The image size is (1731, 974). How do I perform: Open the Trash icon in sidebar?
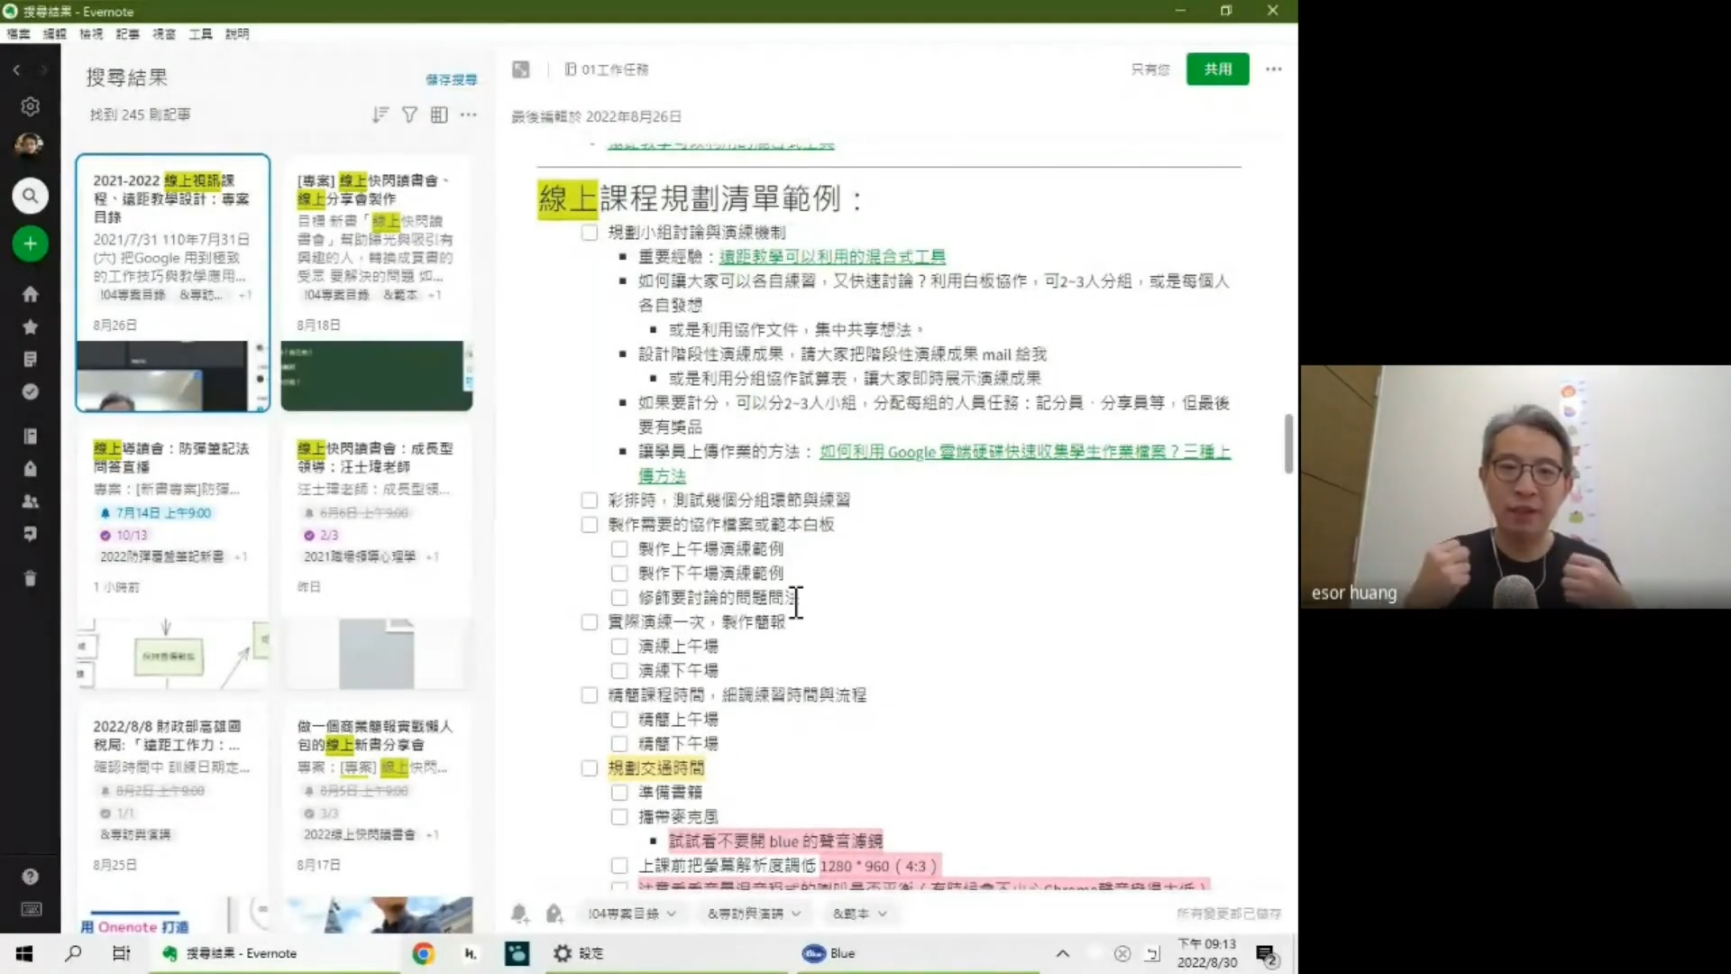tap(30, 578)
